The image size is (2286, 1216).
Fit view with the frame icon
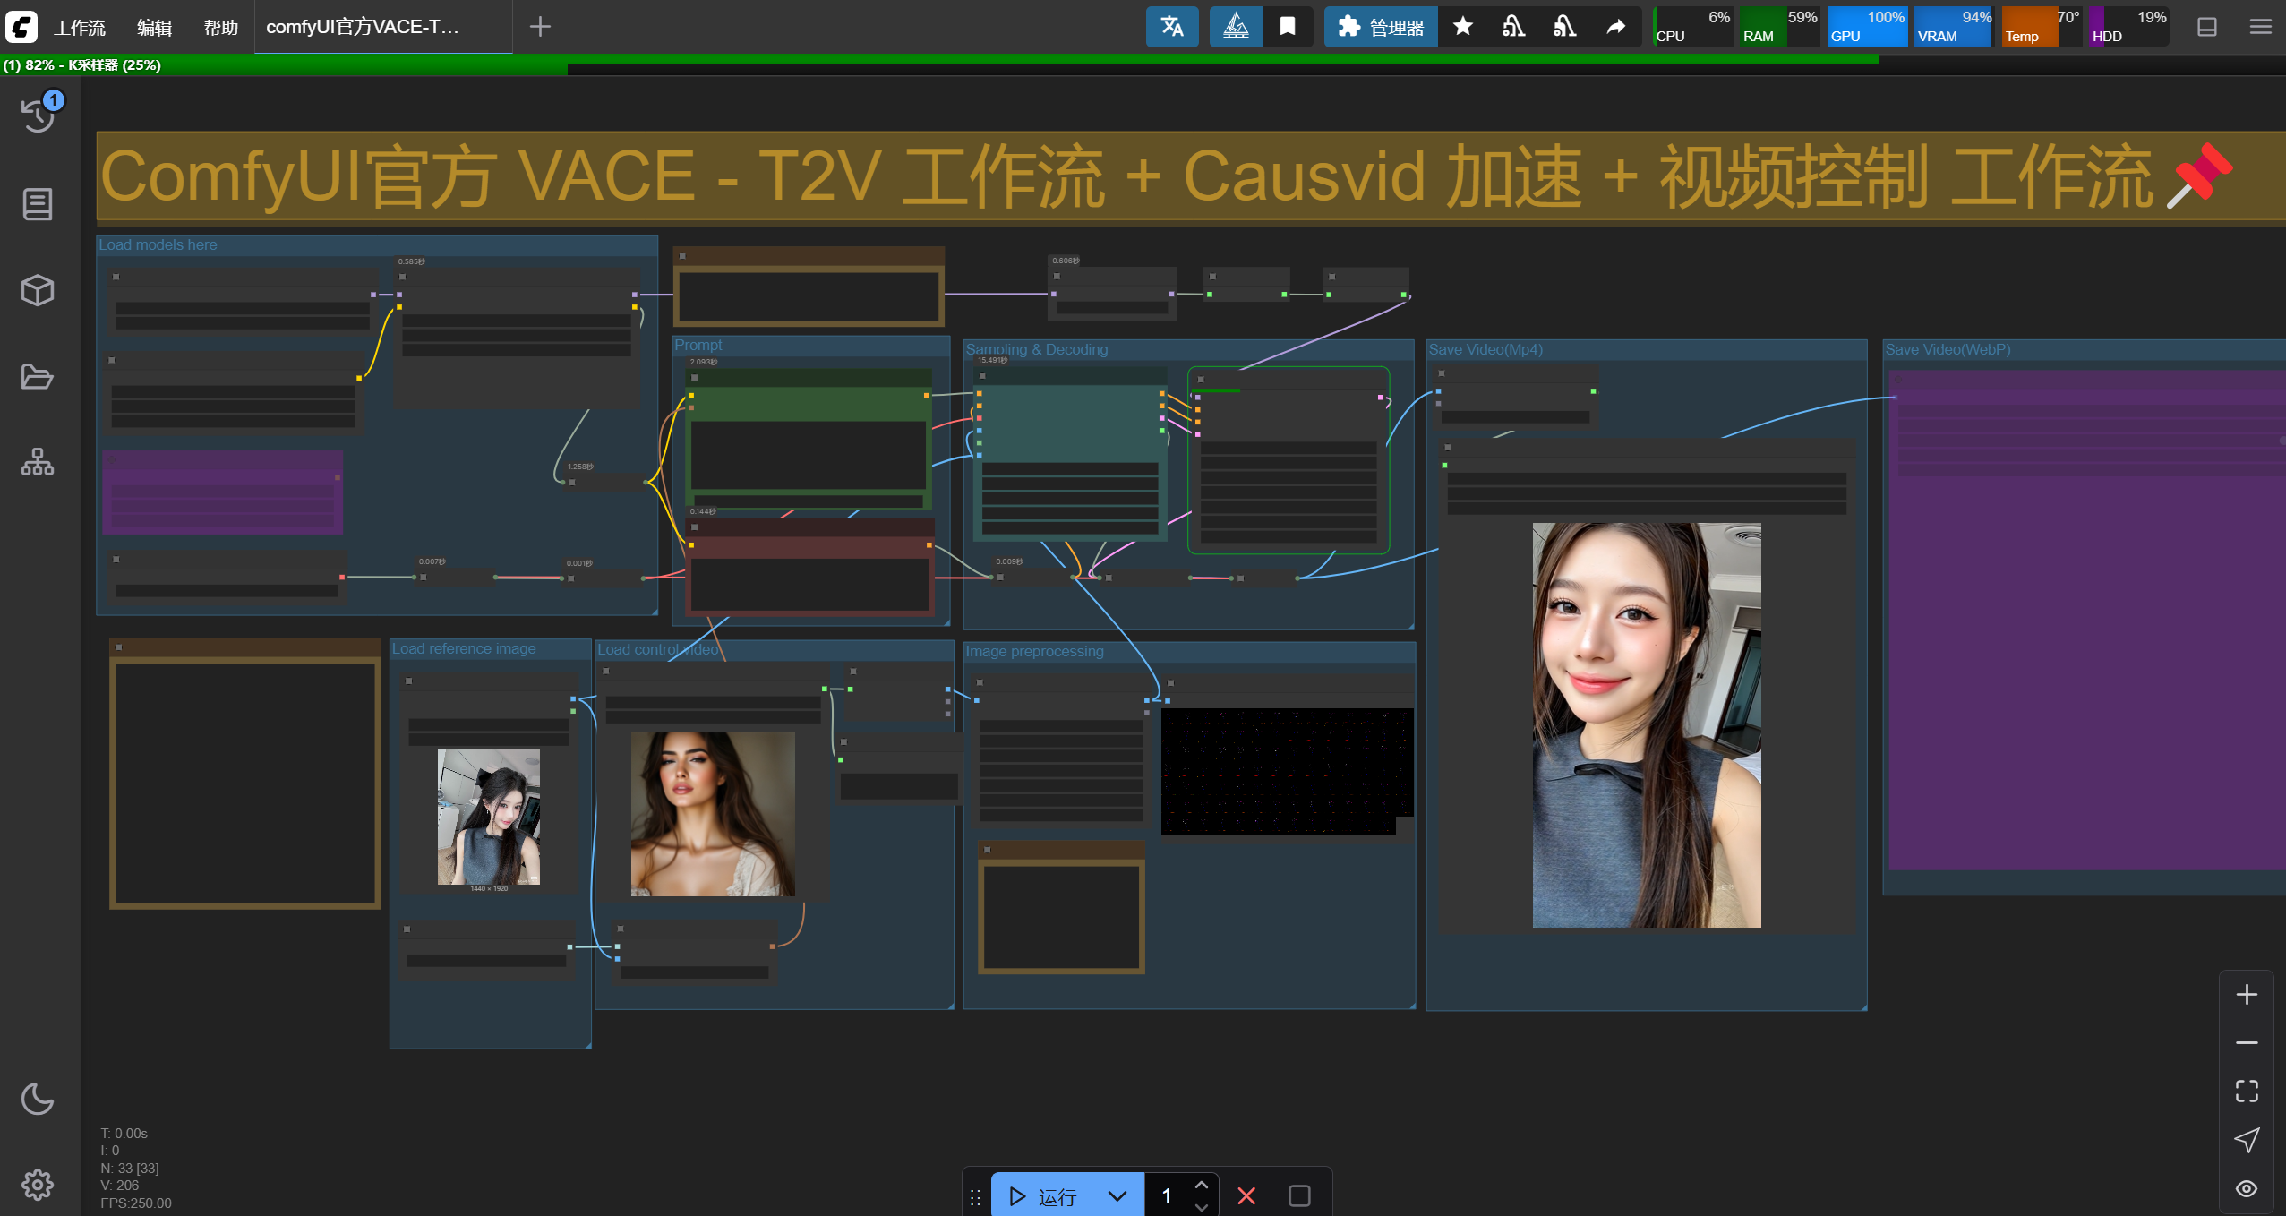click(2247, 1091)
